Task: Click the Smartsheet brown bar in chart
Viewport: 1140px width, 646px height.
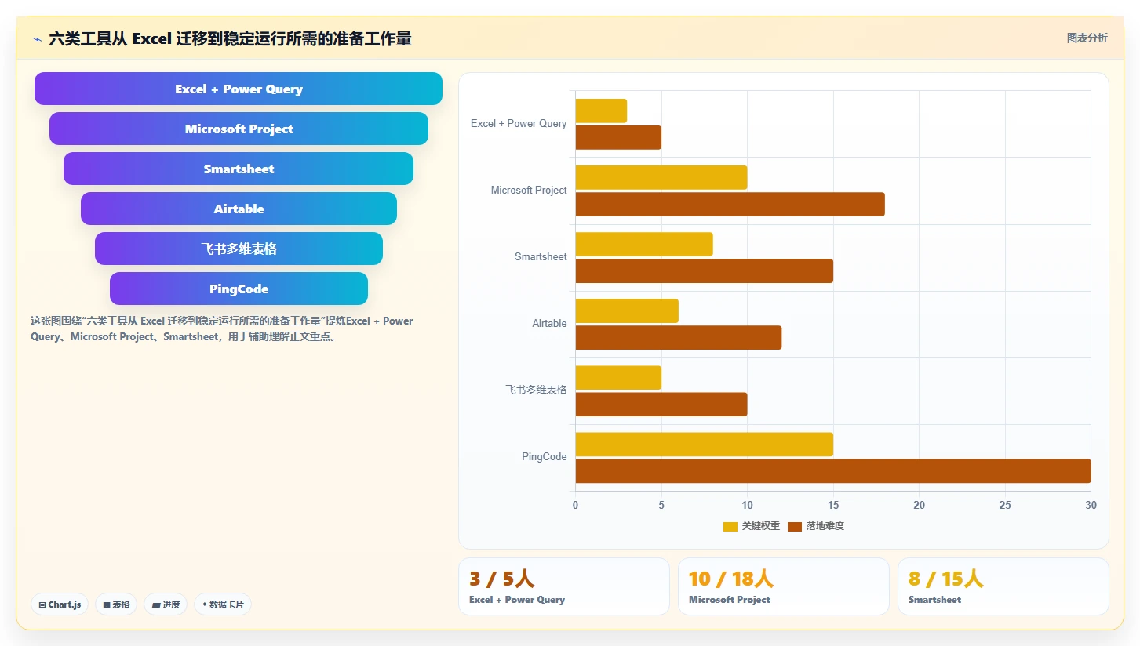Action: coord(705,271)
